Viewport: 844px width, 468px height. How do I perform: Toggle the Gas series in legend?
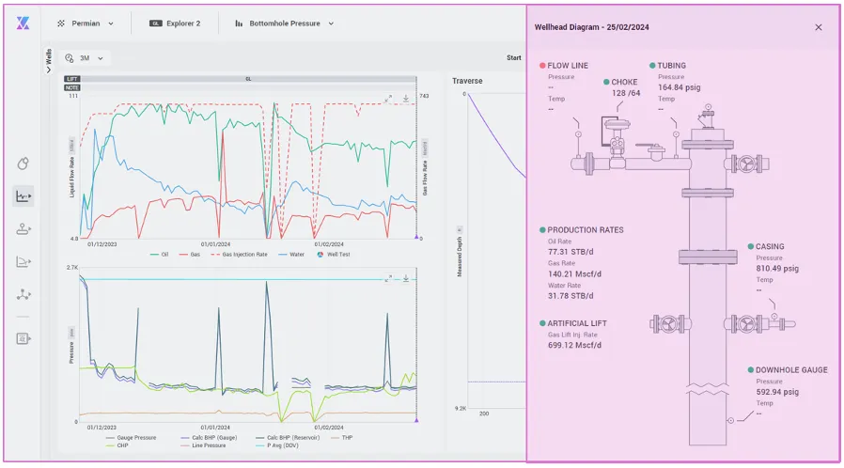(x=190, y=255)
